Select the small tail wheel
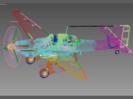Screen dimensions: 133x99 click(x=117, y=52)
